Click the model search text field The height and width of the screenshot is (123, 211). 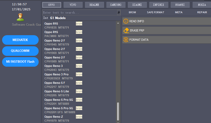[x=80, y=12]
